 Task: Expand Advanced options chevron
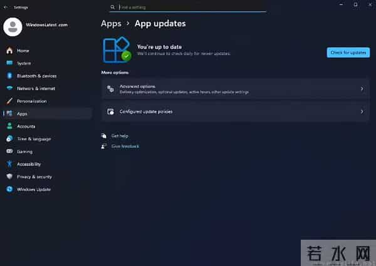point(362,89)
